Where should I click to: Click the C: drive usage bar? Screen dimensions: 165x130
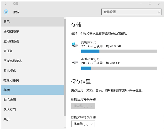119,51
